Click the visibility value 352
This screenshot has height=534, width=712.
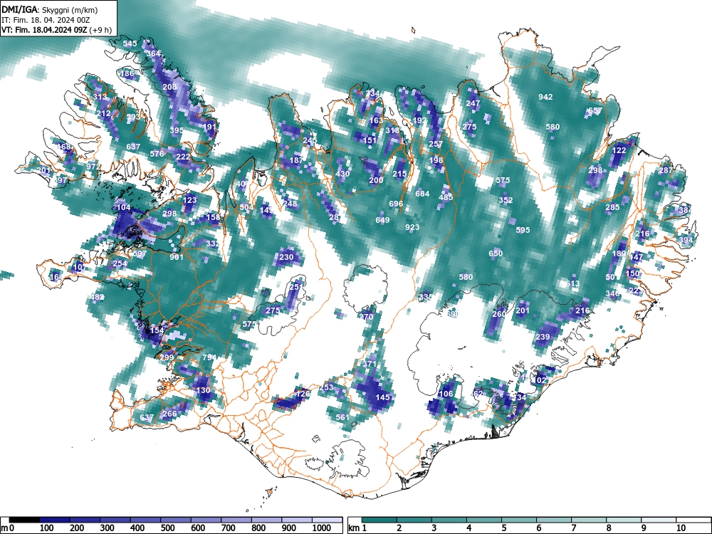506,200
